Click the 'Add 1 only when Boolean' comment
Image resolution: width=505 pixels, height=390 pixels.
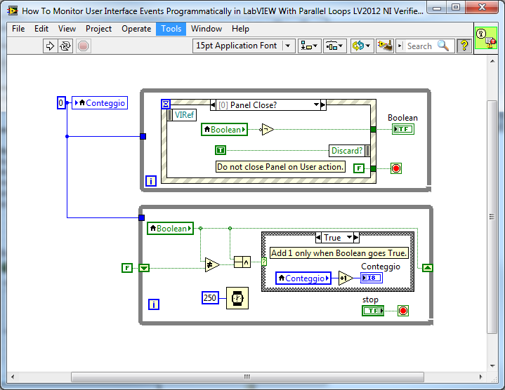pyautogui.click(x=339, y=253)
